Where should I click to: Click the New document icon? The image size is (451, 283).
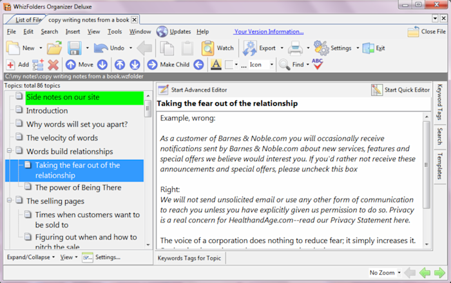(x=13, y=48)
